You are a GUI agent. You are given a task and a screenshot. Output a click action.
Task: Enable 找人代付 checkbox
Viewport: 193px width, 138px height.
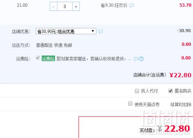point(137,91)
